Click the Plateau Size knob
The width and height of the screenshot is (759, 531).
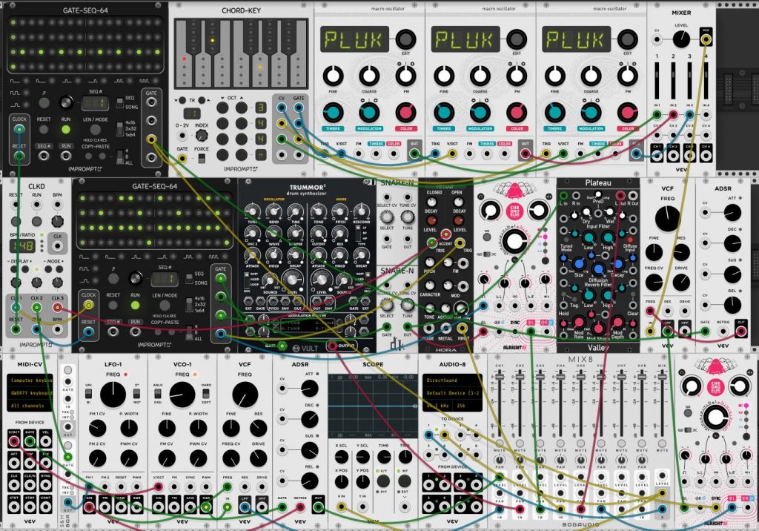click(x=578, y=265)
